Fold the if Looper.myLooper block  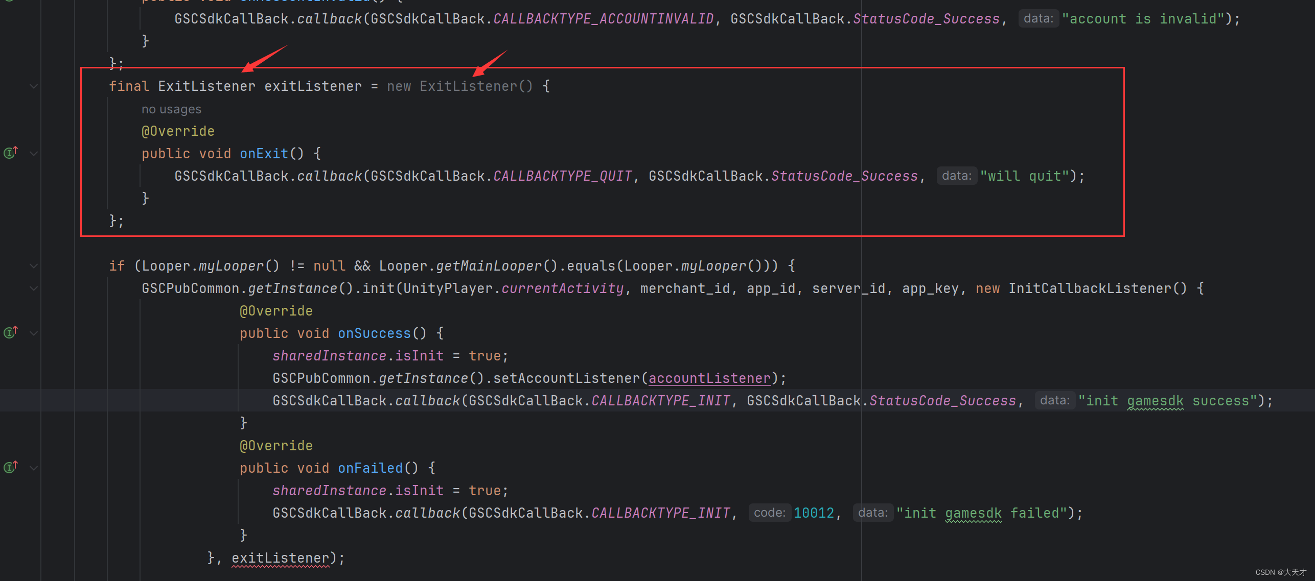click(34, 266)
